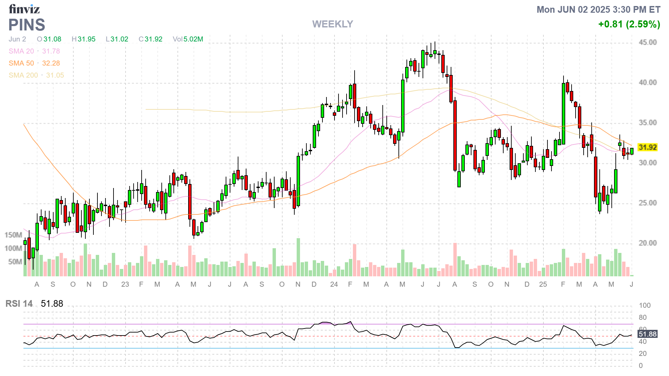Click the yellow 31.92 current price tag

click(x=648, y=147)
